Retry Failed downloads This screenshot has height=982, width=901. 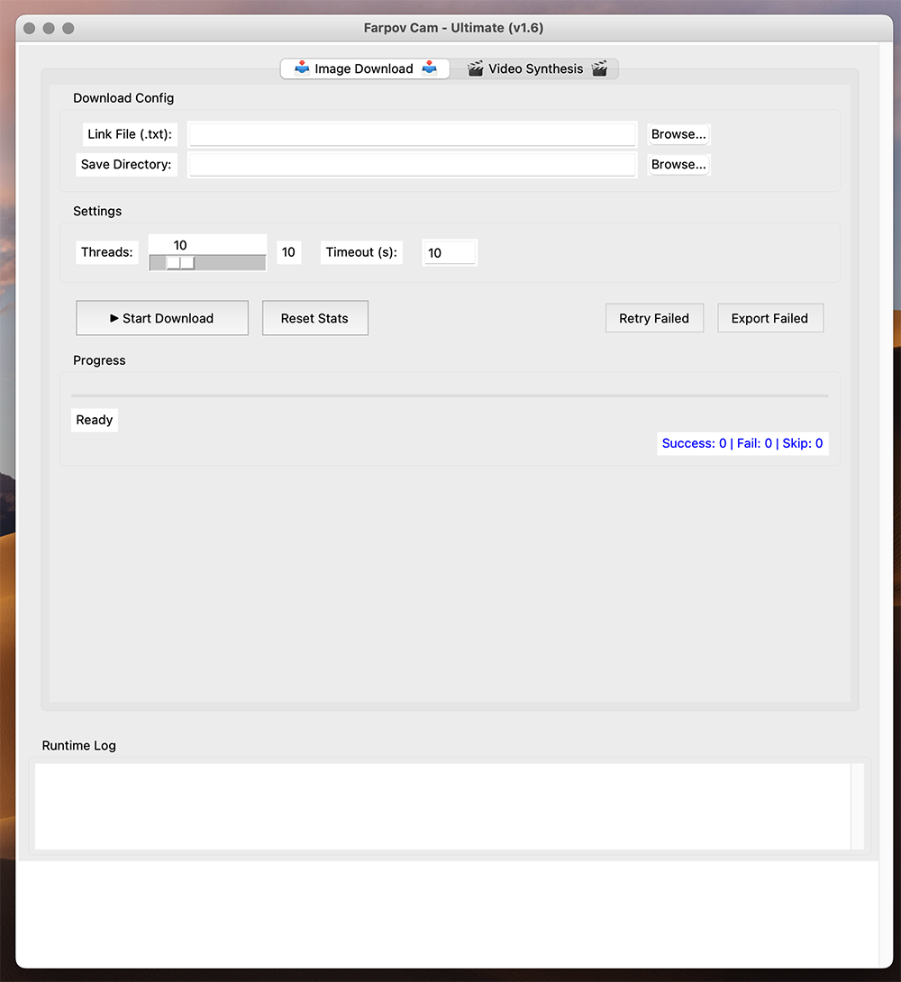click(x=654, y=318)
